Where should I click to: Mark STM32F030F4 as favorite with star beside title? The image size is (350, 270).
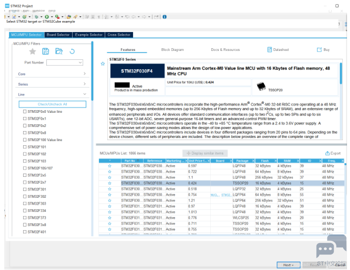coord(103,64)
